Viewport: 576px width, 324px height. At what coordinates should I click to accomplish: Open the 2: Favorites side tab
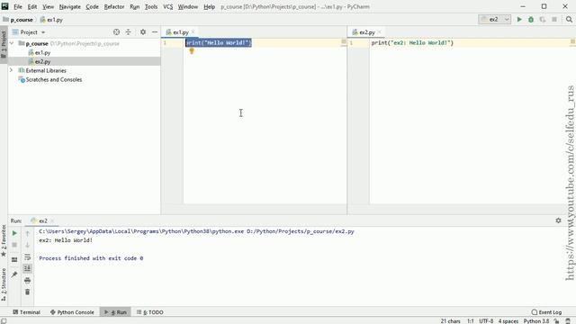click(x=4, y=240)
